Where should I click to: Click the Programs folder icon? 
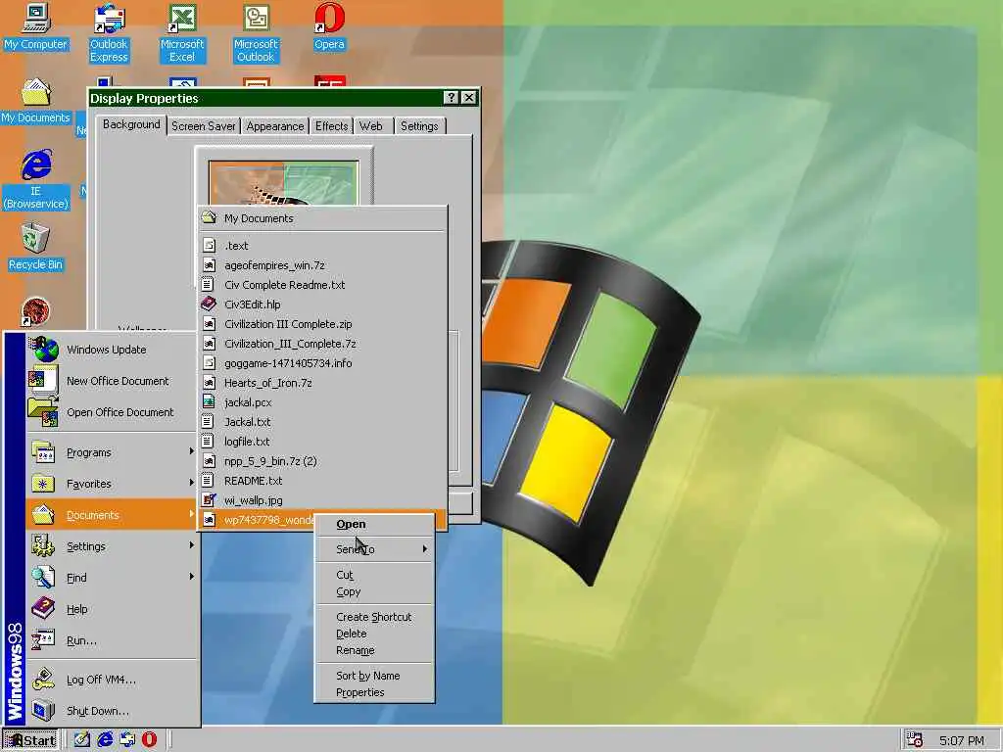click(43, 452)
